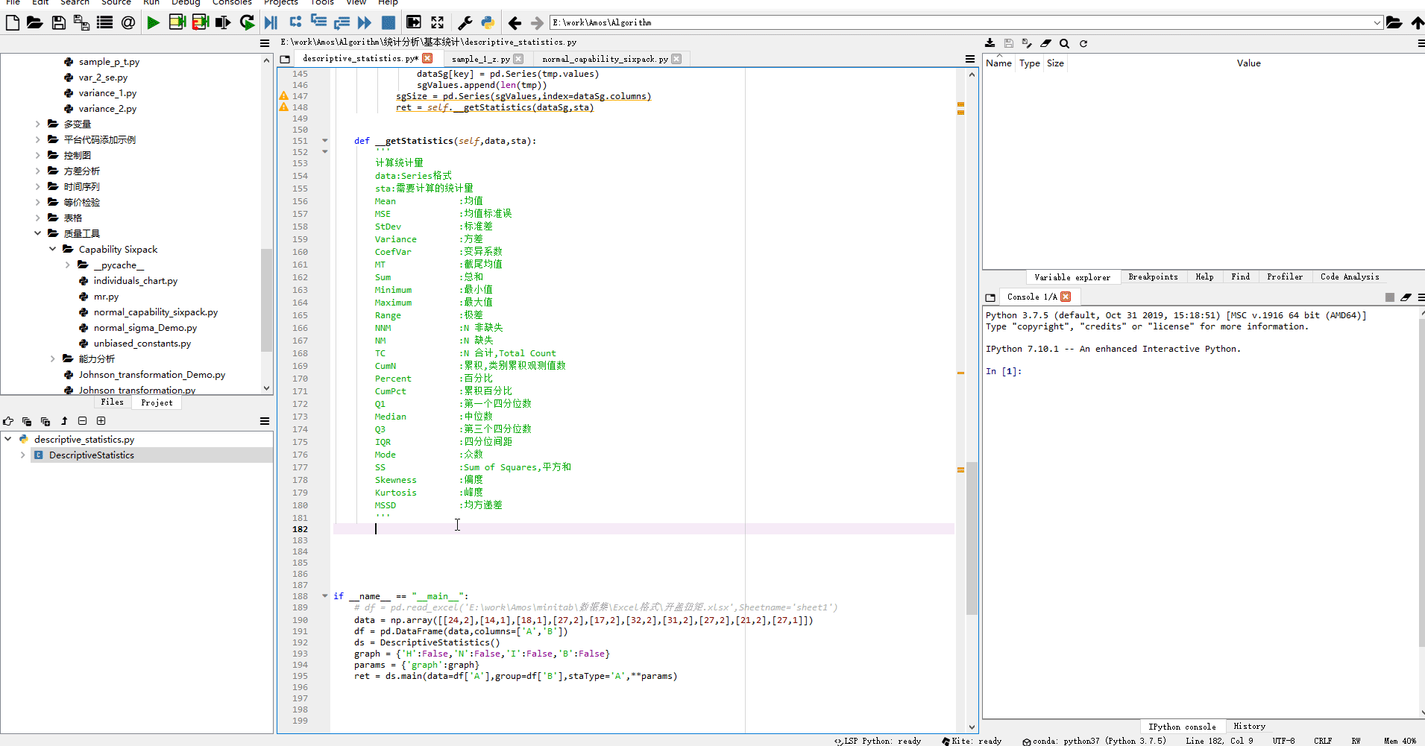Switch to the sample_1_z.py tab
The height and width of the screenshot is (746, 1425).
pyautogui.click(x=481, y=59)
